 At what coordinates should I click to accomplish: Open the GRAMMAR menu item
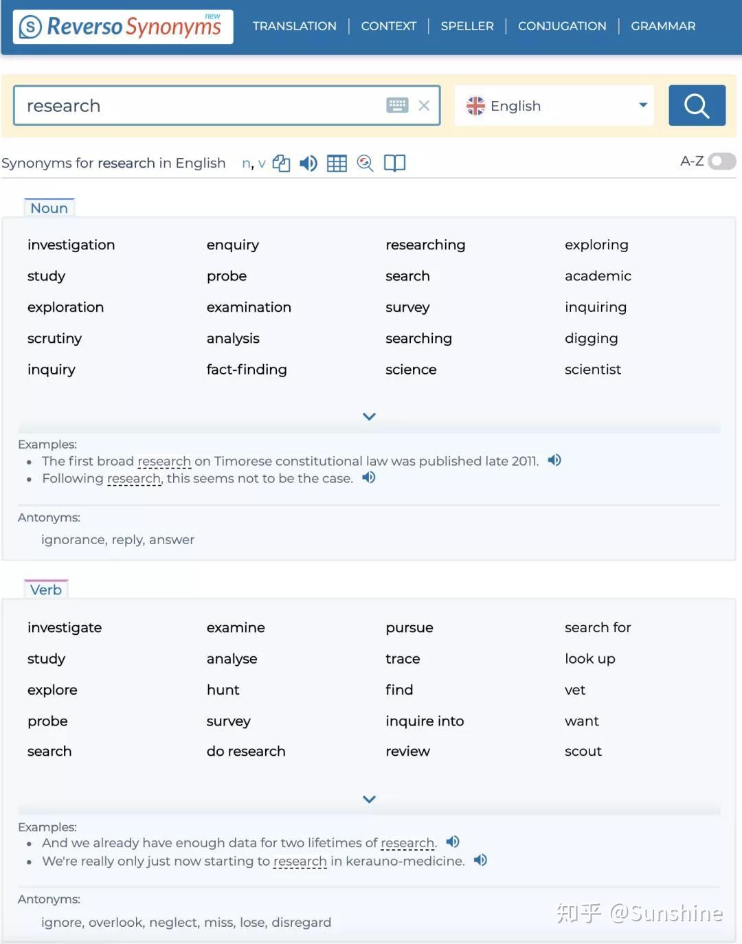(663, 26)
